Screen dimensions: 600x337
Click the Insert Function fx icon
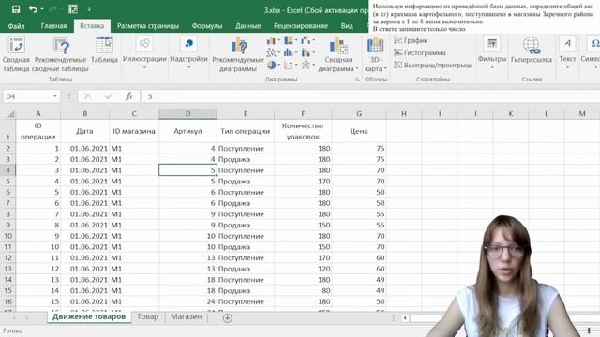point(129,96)
